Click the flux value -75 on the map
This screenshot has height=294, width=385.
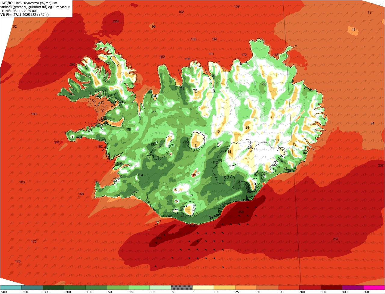point(128,130)
